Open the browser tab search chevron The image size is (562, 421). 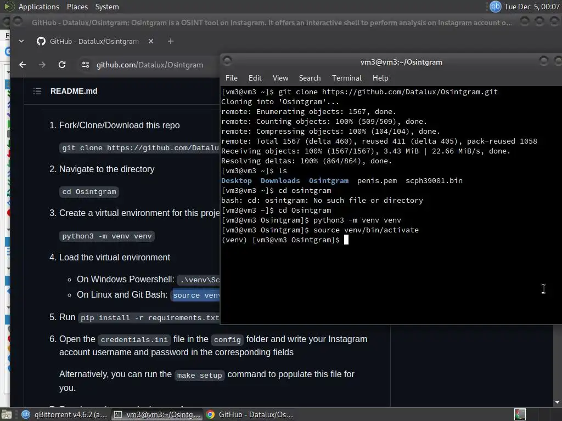click(21, 41)
